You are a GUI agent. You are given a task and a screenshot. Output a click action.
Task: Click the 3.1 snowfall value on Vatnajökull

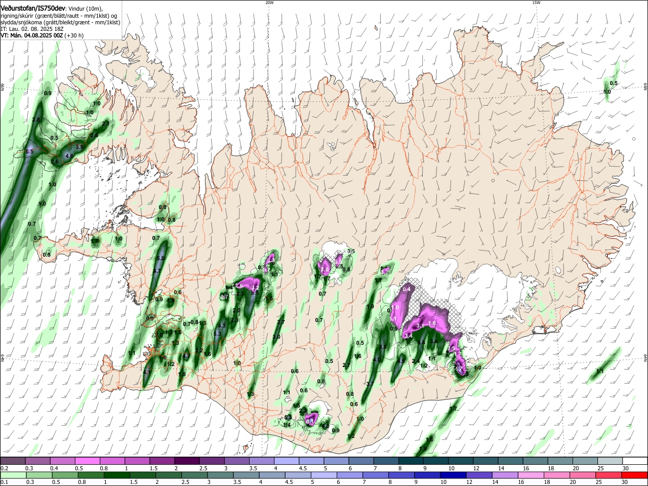pyautogui.click(x=420, y=326)
